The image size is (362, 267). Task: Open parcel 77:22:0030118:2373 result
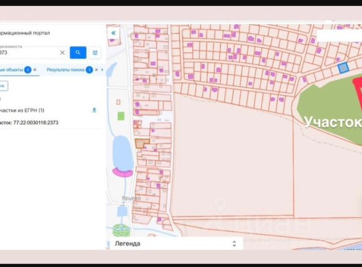(29, 123)
